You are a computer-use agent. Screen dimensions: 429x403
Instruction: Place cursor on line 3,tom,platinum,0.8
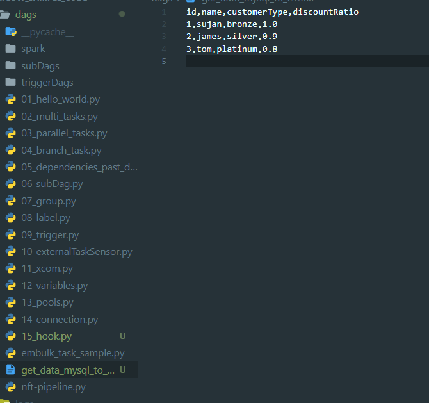[x=232, y=49]
